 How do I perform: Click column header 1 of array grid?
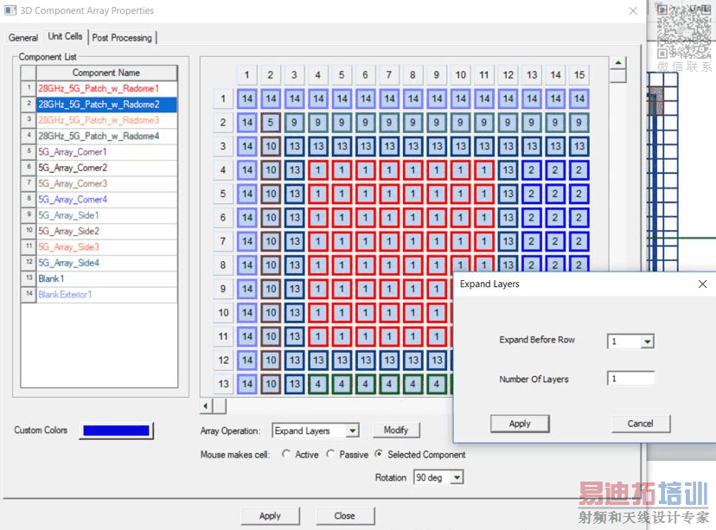[247, 75]
